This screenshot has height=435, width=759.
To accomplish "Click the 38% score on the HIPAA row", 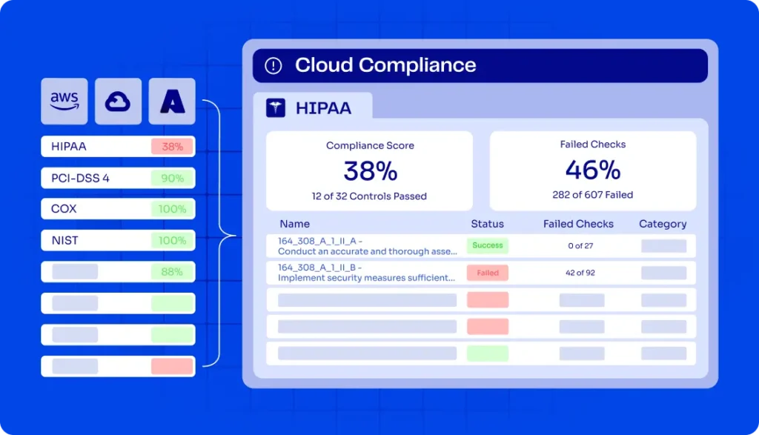I will [x=172, y=146].
